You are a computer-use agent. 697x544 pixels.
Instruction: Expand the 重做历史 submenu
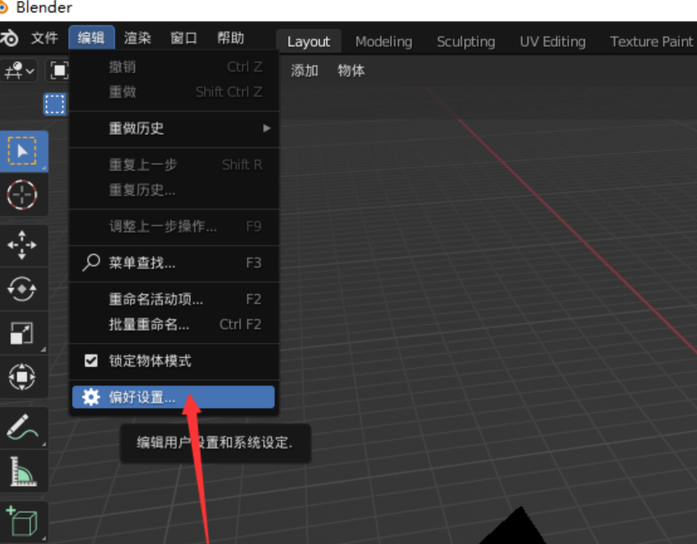point(174,128)
